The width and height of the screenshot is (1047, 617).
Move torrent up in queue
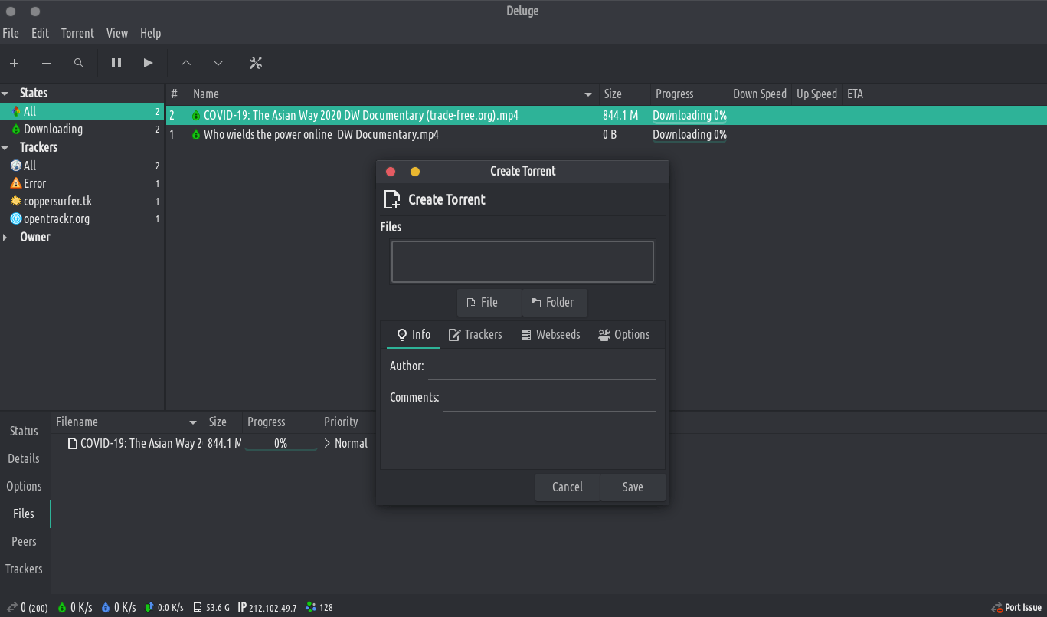click(x=186, y=63)
